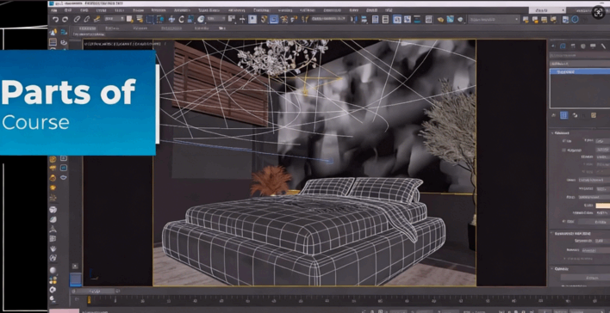The width and height of the screenshot is (610, 313).
Task: Switch to the Object Paint ribbon tab
Action: [x=171, y=28]
